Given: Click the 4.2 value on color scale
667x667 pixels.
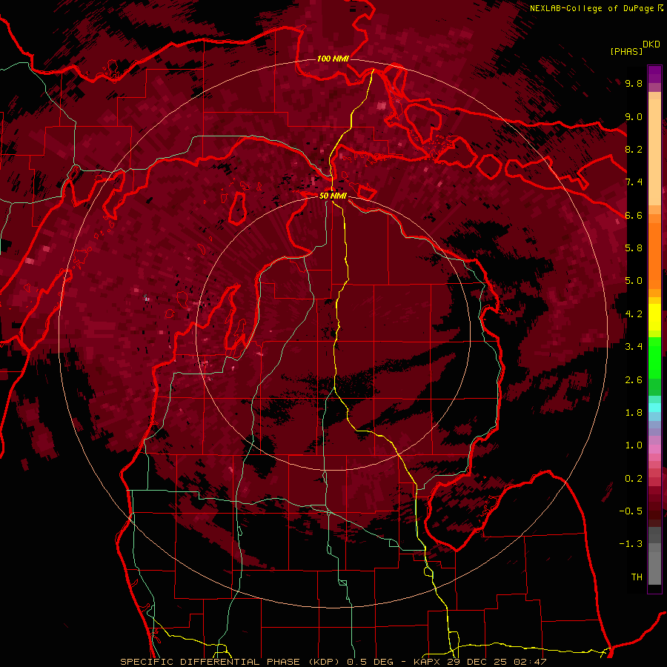Looking at the screenshot, I should tap(634, 314).
